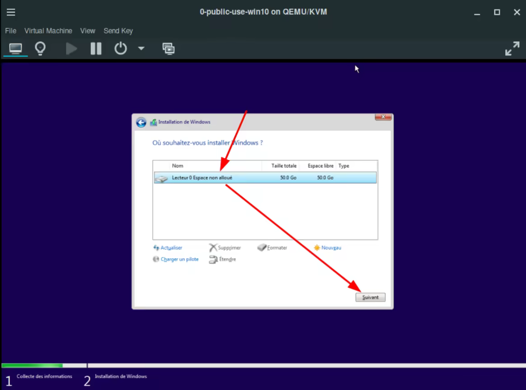Open the View menu

88,31
